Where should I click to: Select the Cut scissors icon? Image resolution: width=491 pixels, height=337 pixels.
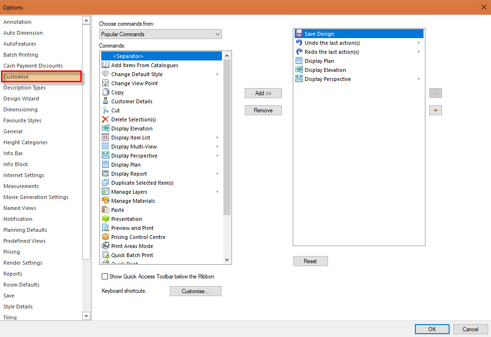tap(105, 110)
